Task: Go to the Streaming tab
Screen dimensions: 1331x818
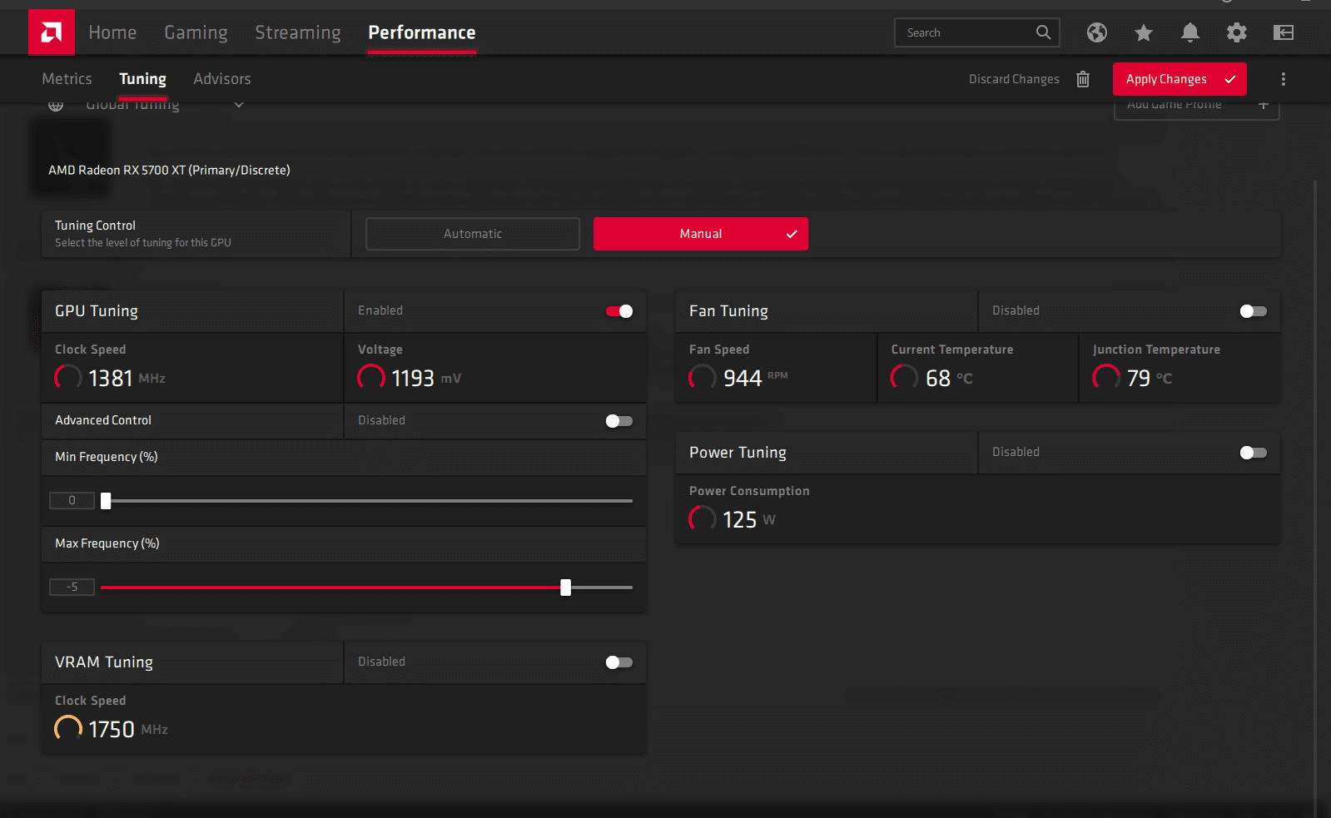Action: [298, 32]
